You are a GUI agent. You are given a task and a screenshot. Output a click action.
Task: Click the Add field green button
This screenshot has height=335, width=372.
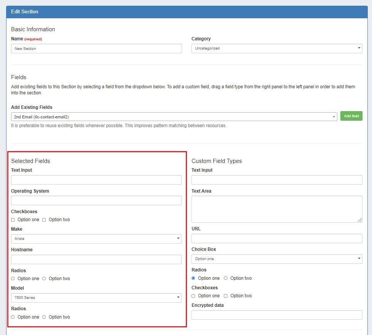click(x=351, y=116)
